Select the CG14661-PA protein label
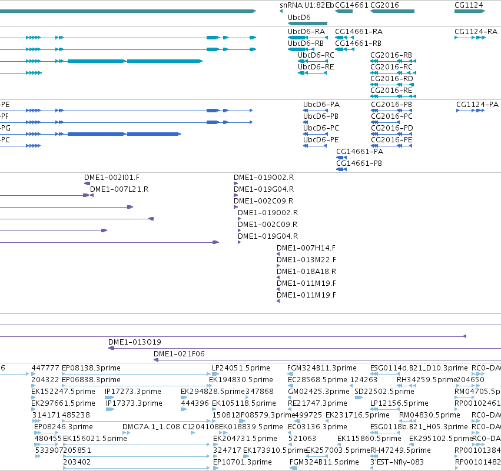Image resolution: width=501 pixels, height=471 pixels. click(x=360, y=152)
